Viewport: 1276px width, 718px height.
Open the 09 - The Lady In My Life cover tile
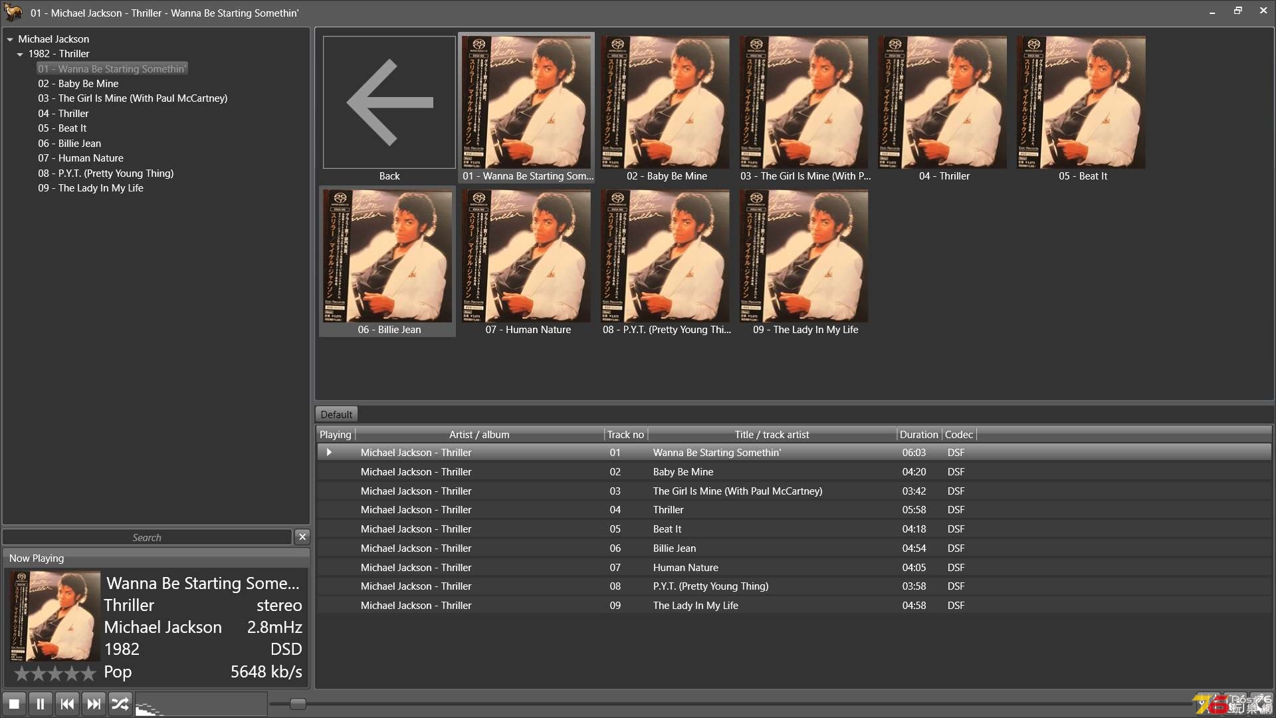click(x=805, y=262)
